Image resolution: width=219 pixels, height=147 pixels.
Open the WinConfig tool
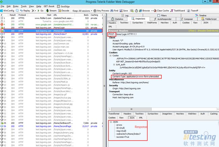point(7,10)
